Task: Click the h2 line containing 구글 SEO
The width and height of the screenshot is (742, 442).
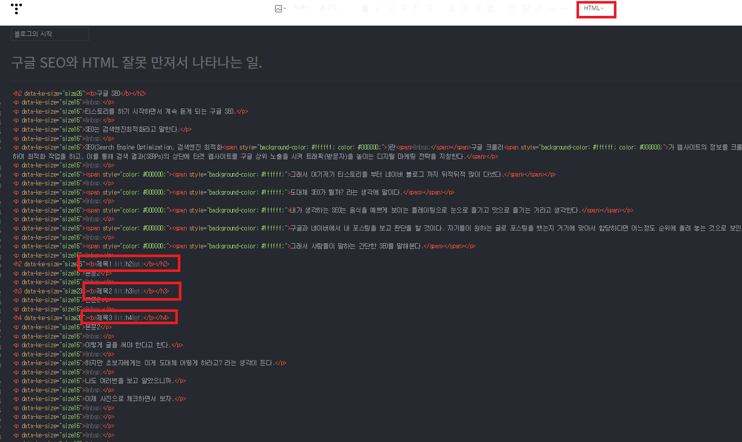Action: pyautogui.click(x=79, y=94)
